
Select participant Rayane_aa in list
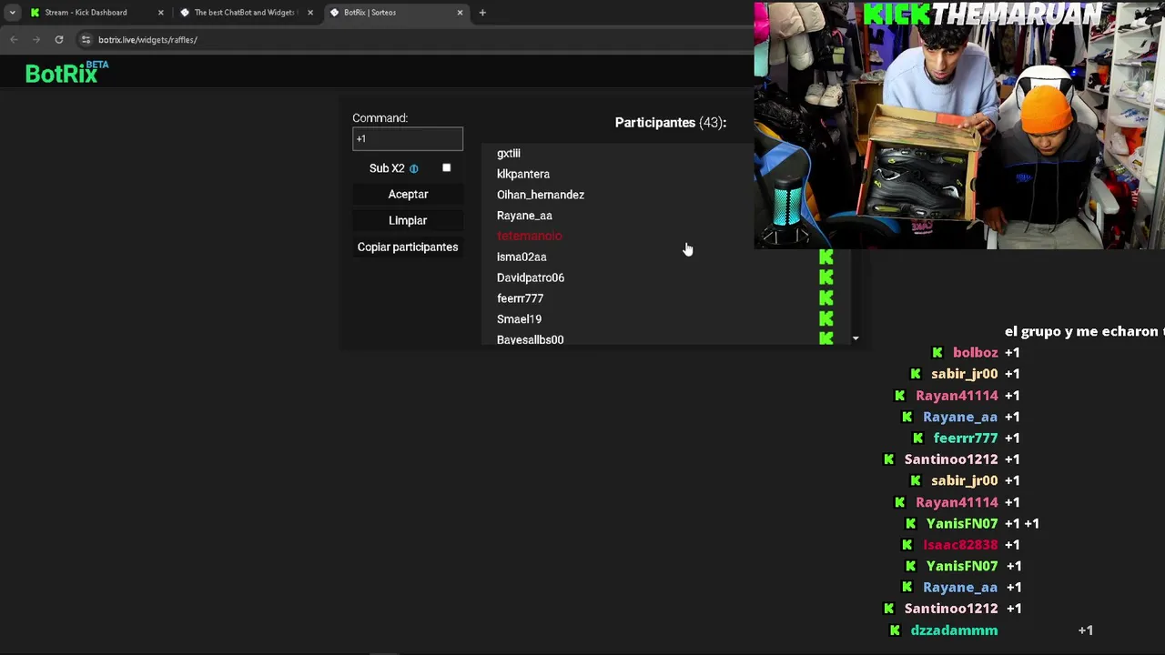(x=524, y=216)
